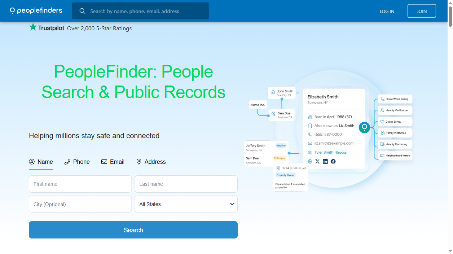Click 'Elizabeth has 2 associated properties' text
Image resolution: width=453 pixels, height=254 pixels.
[290, 186]
